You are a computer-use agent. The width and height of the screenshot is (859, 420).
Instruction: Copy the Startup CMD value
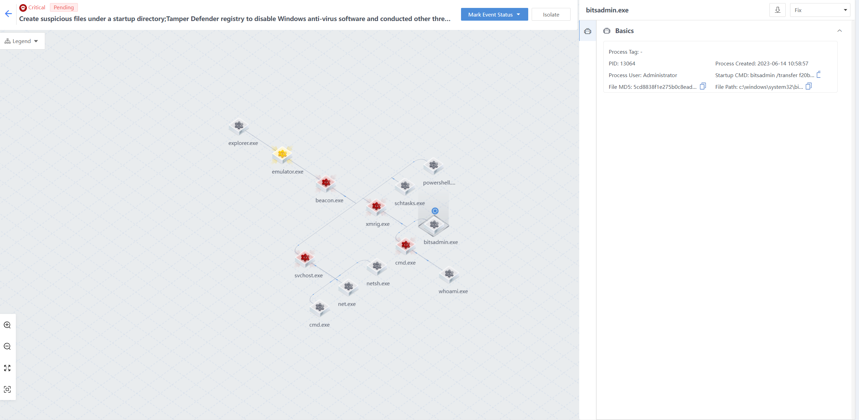819,75
